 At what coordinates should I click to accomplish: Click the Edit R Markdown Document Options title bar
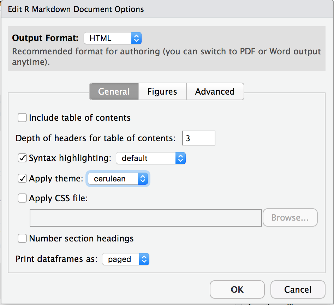[167, 9]
